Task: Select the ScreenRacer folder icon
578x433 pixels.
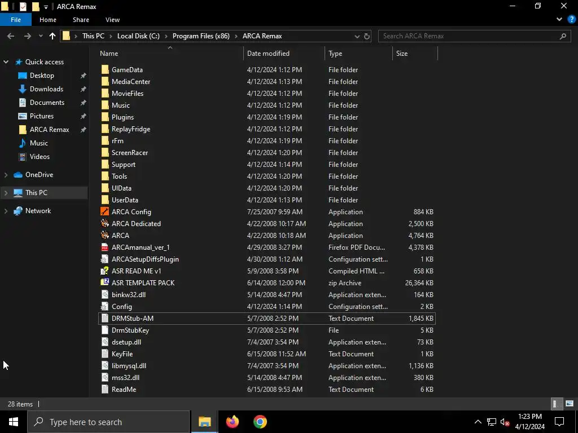Action: [x=105, y=152]
